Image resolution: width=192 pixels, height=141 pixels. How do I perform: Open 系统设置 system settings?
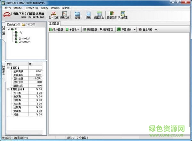pos(123,15)
